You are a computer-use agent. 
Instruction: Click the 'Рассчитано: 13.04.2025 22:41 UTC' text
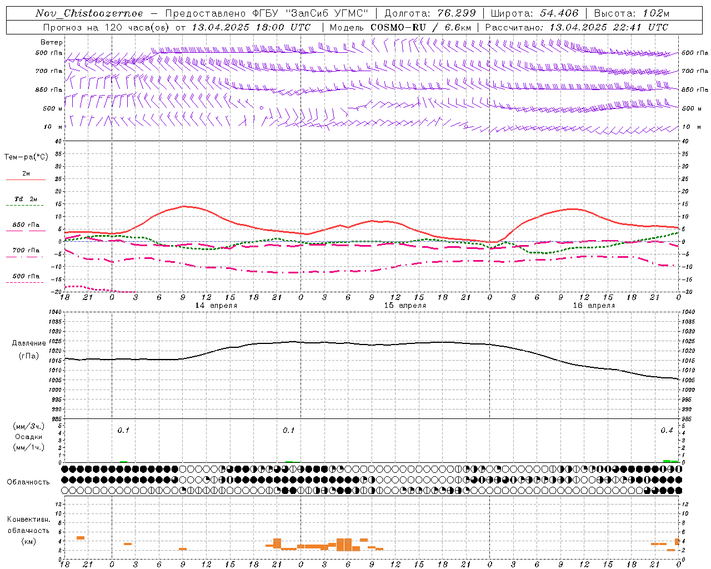click(577, 27)
